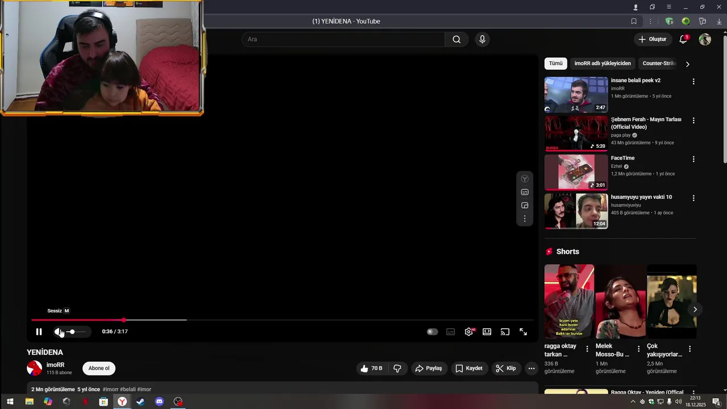Open Steam from the taskbar
727x409 pixels.
140,402
